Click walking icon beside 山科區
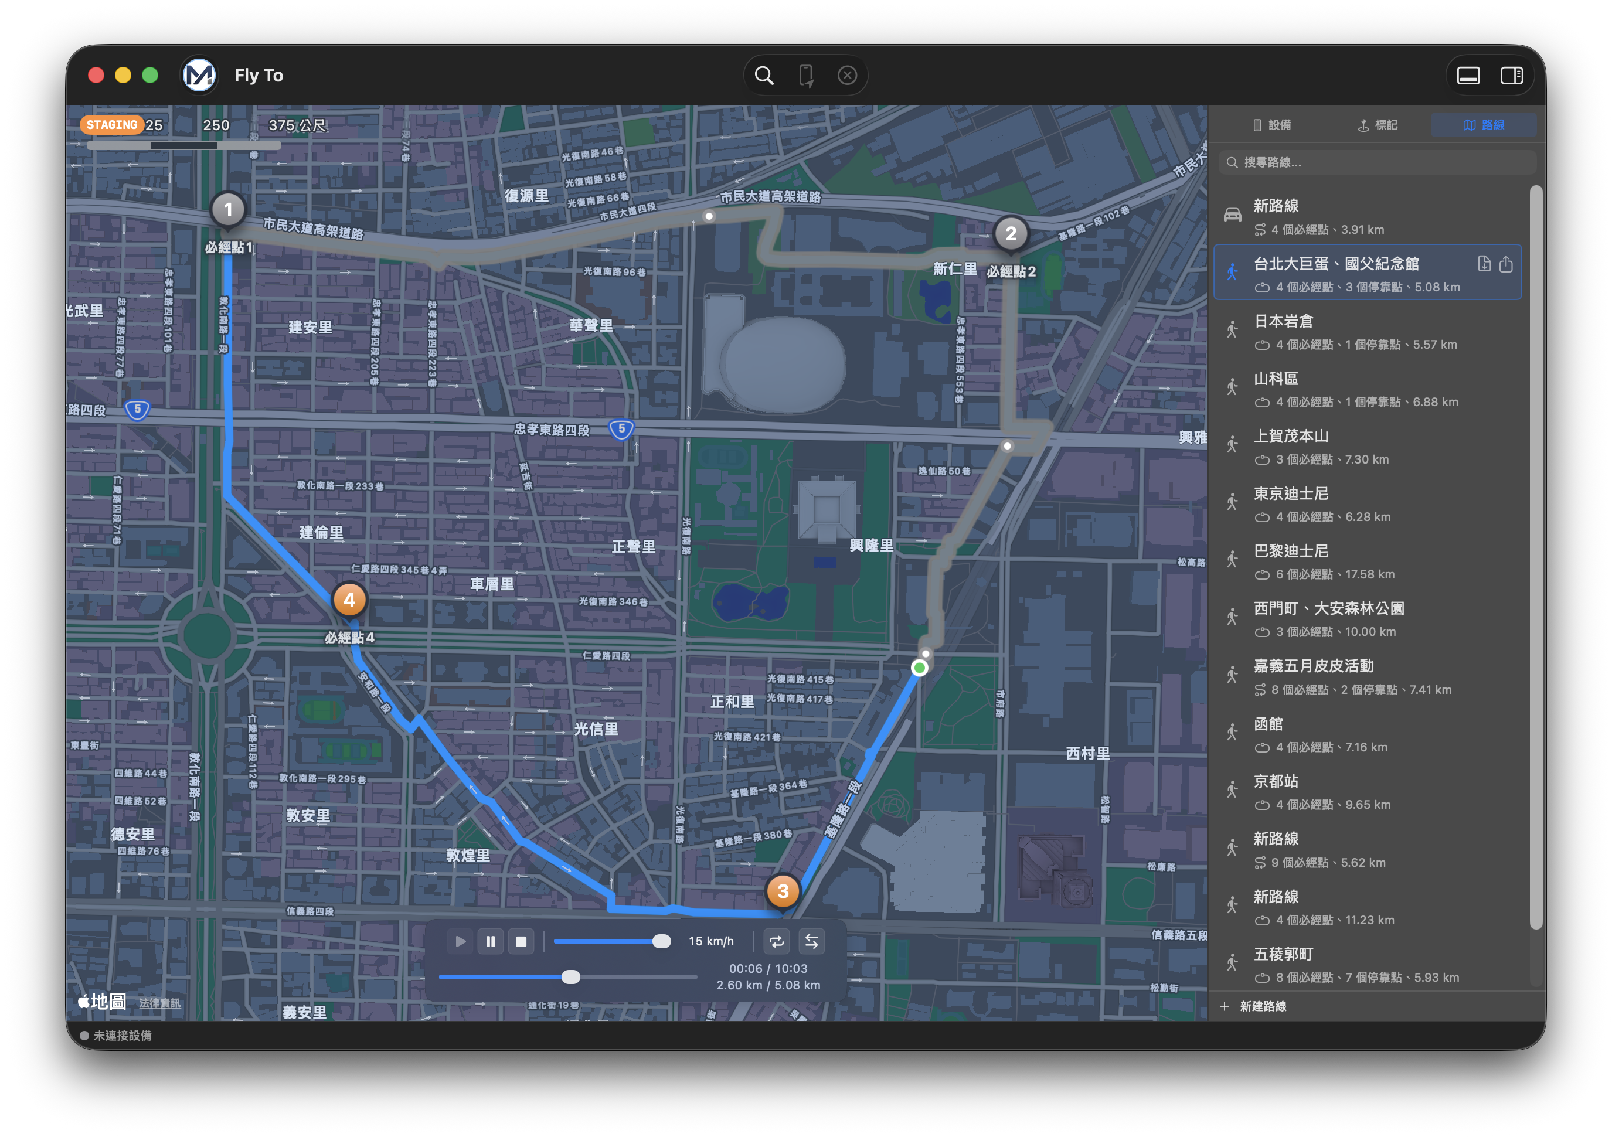 tap(1232, 387)
